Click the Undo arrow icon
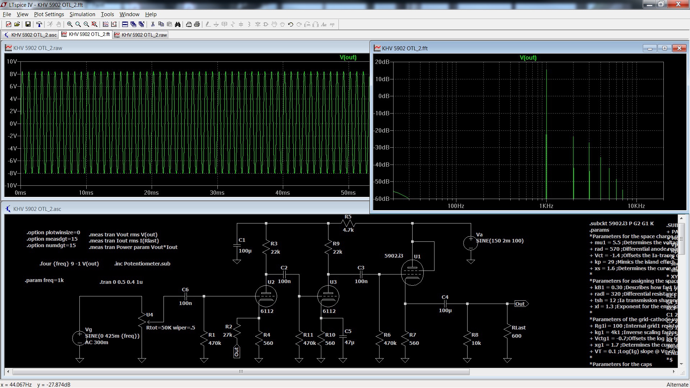 click(x=291, y=24)
